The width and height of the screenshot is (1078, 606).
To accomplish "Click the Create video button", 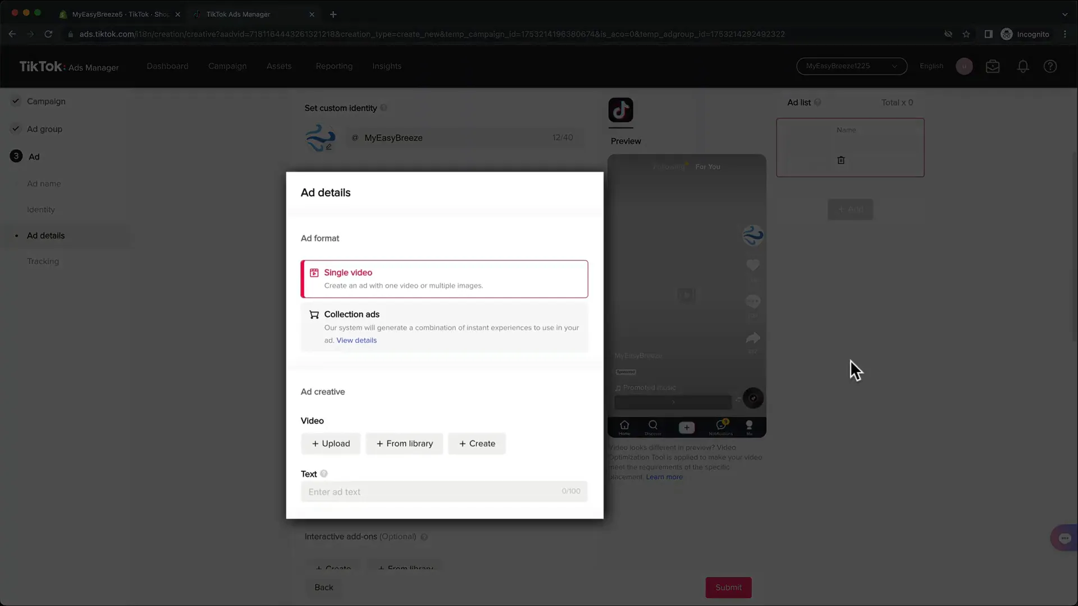I will [477, 443].
